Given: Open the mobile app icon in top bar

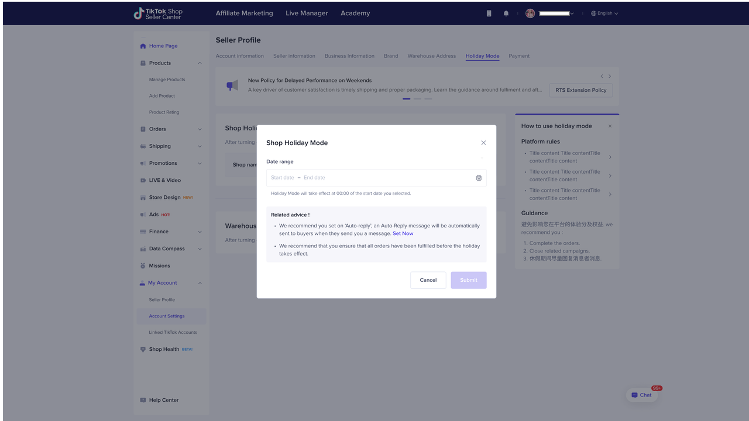Looking at the screenshot, I should 489,13.
